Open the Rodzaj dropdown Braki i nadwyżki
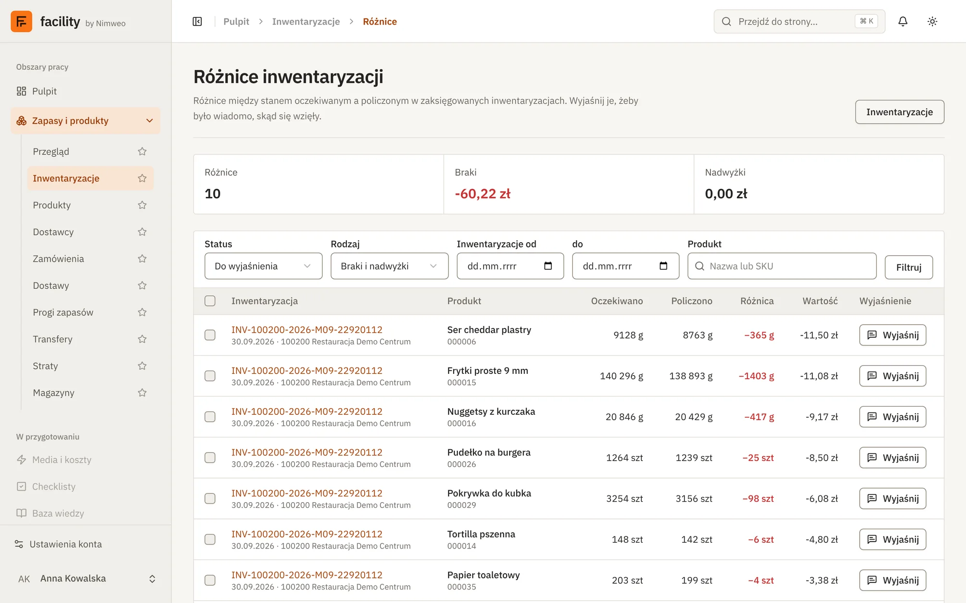 389,266
